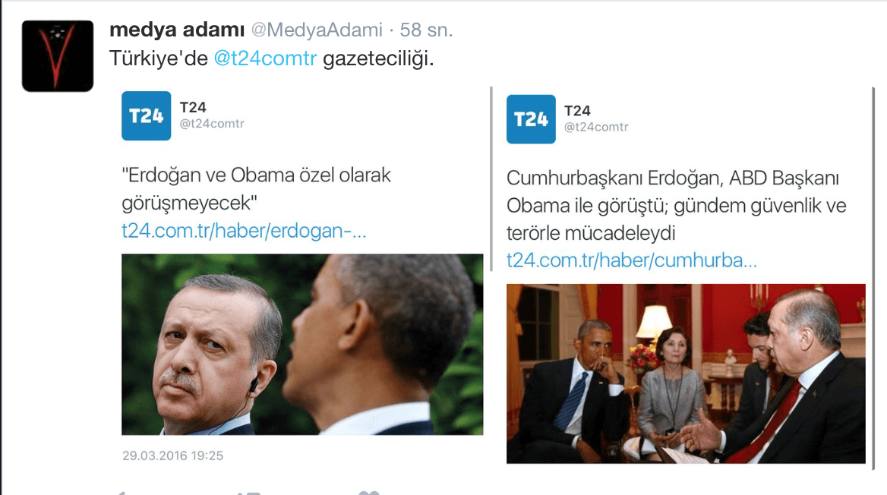The image size is (887, 495).
Task: Open the t24.com.tr/haber/erdogan-... link
Action: click(x=244, y=231)
